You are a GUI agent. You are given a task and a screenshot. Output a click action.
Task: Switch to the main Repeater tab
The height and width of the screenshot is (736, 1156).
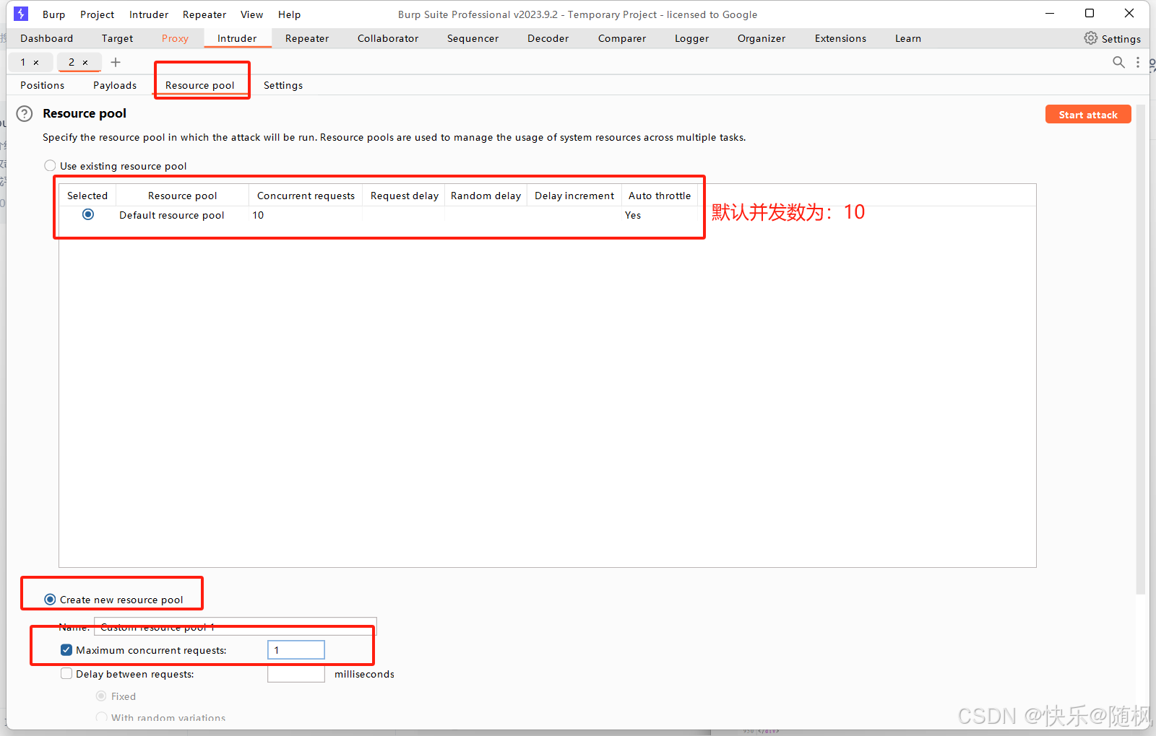click(307, 38)
